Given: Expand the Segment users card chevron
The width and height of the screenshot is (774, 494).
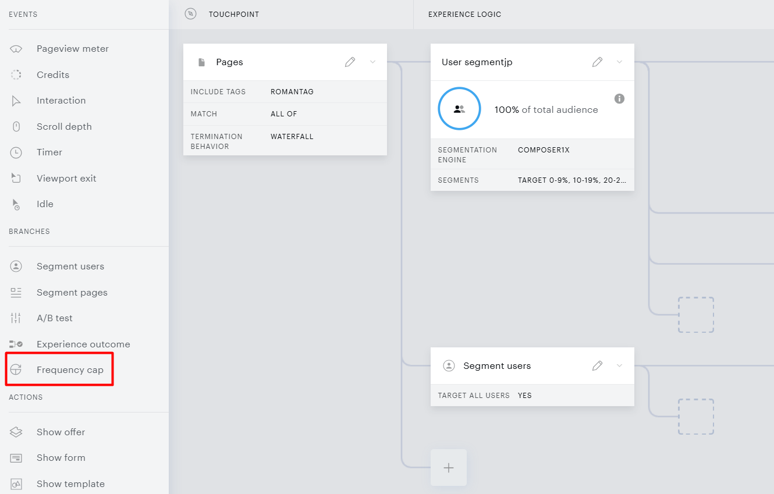Looking at the screenshot, I should (620, 366).
